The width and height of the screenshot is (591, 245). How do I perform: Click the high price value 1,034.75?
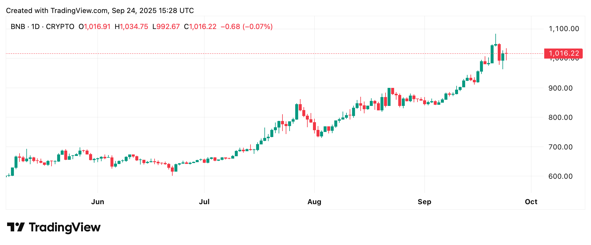[134, 27]
